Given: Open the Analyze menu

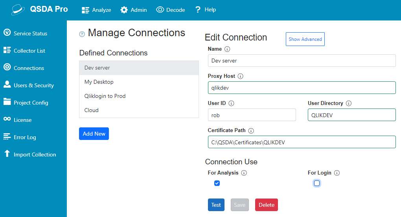Looking at the screenshot, I should [x=96, y=10].
